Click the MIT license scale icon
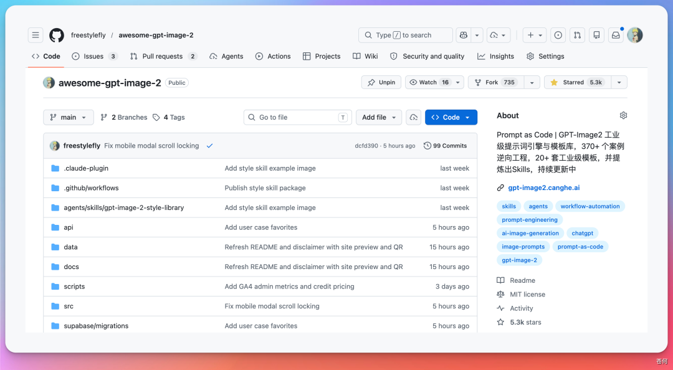Screen dimensions: 673x370 pos(500,294)
